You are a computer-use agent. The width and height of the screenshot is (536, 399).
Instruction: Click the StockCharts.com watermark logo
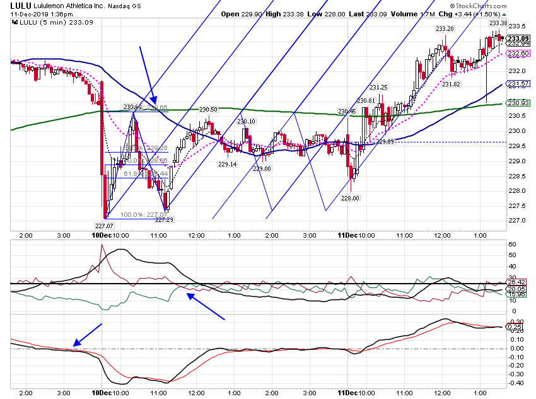point(478,6)
